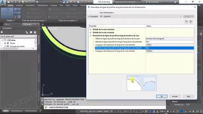The width and height of the screenshot is (203, 114).
Task: Toggle snap mode in status bar
Action: [115, 111]
